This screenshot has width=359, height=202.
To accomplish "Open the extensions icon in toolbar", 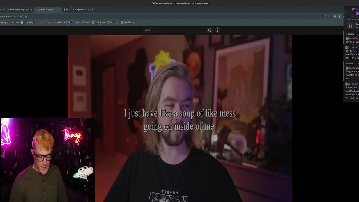I will pyautogui.click(x=335, y=17).
